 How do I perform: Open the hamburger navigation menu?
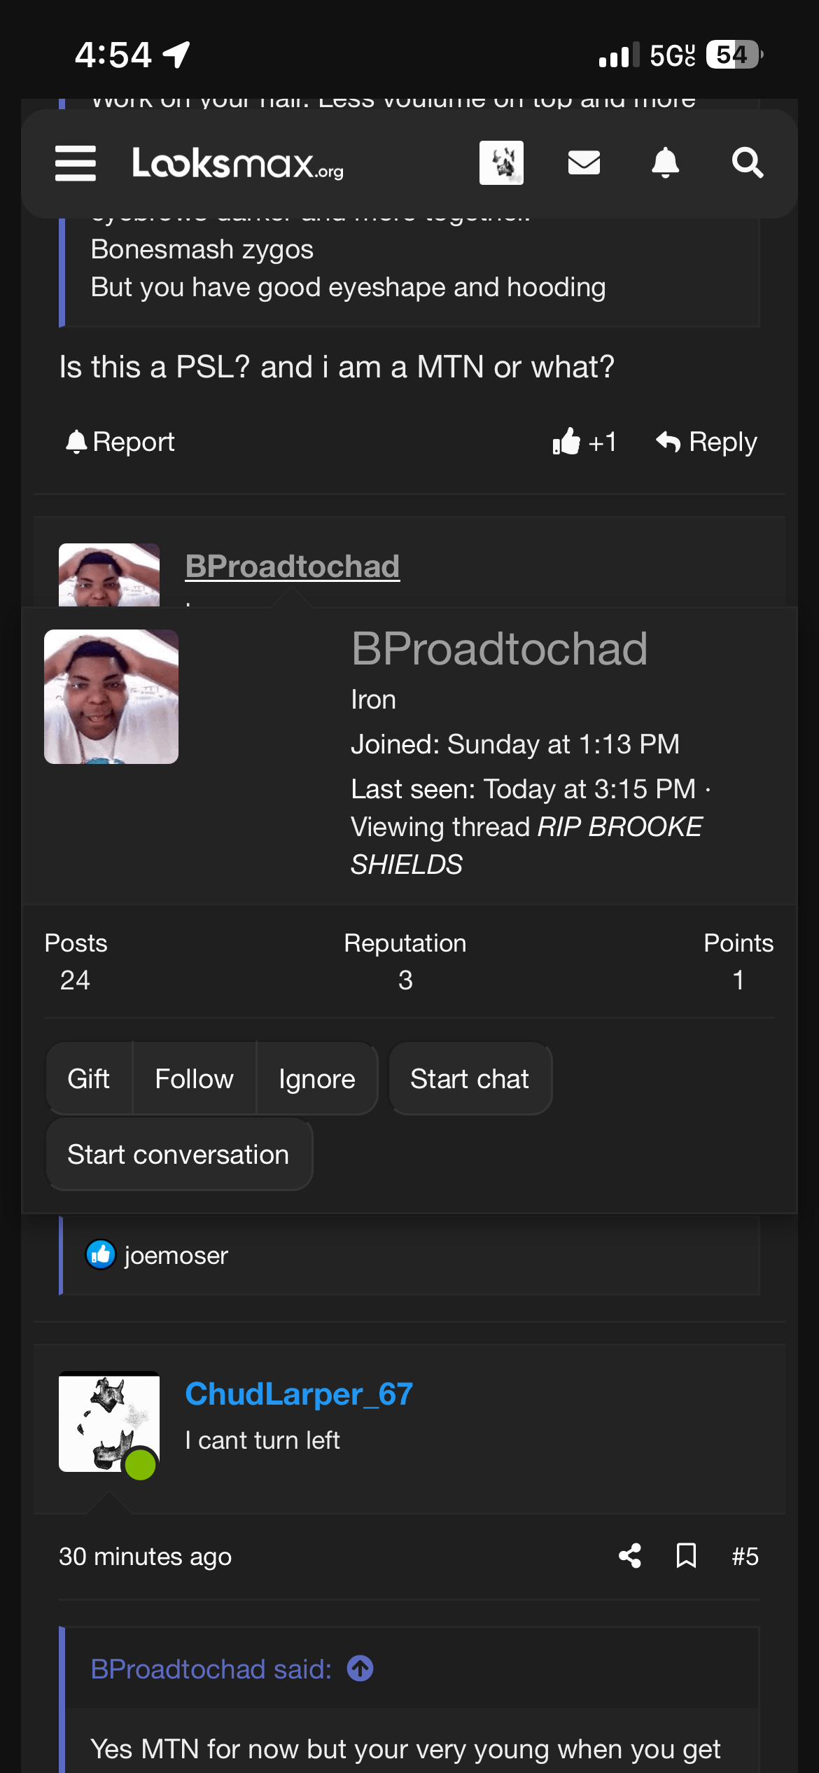click(x=76, y=163)
